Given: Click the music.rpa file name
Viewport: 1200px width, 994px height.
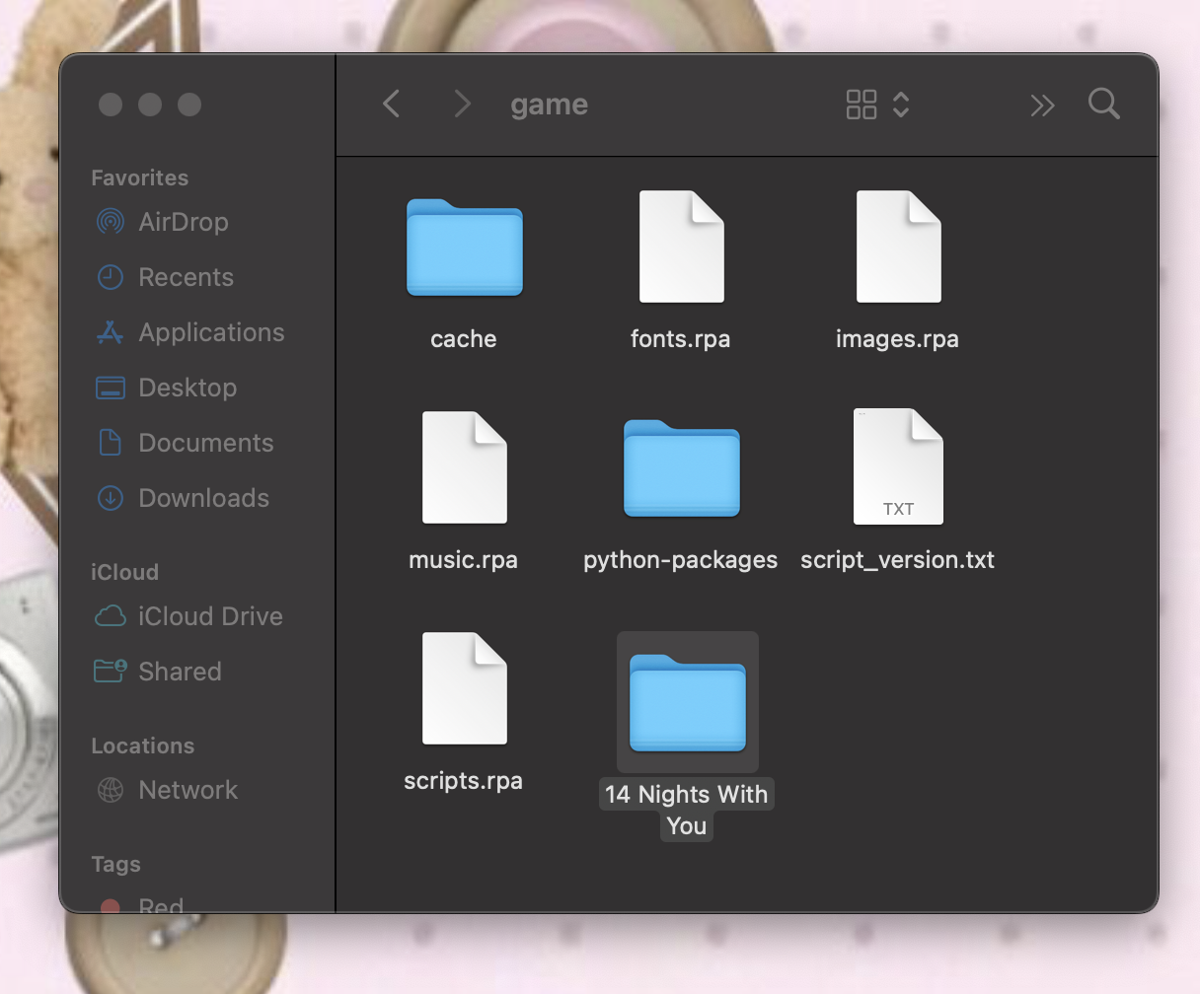Looking at the screenshot, I should [464, 560].
